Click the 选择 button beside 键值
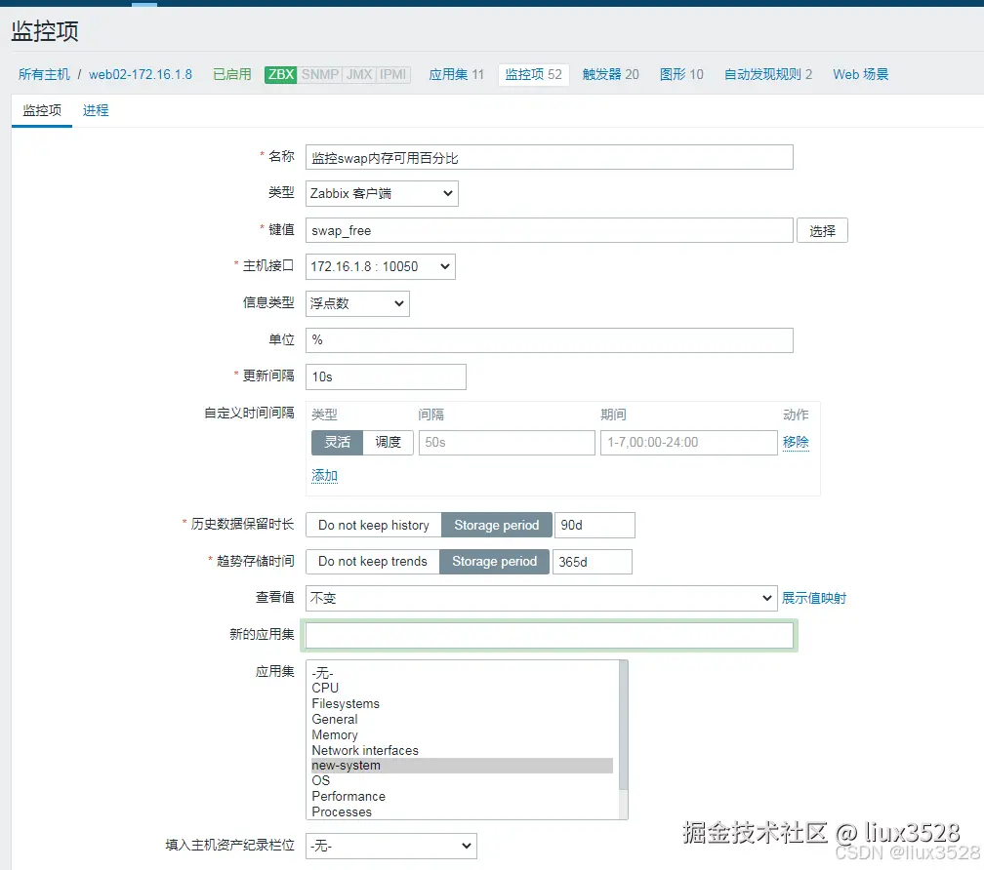 (822, 230)
